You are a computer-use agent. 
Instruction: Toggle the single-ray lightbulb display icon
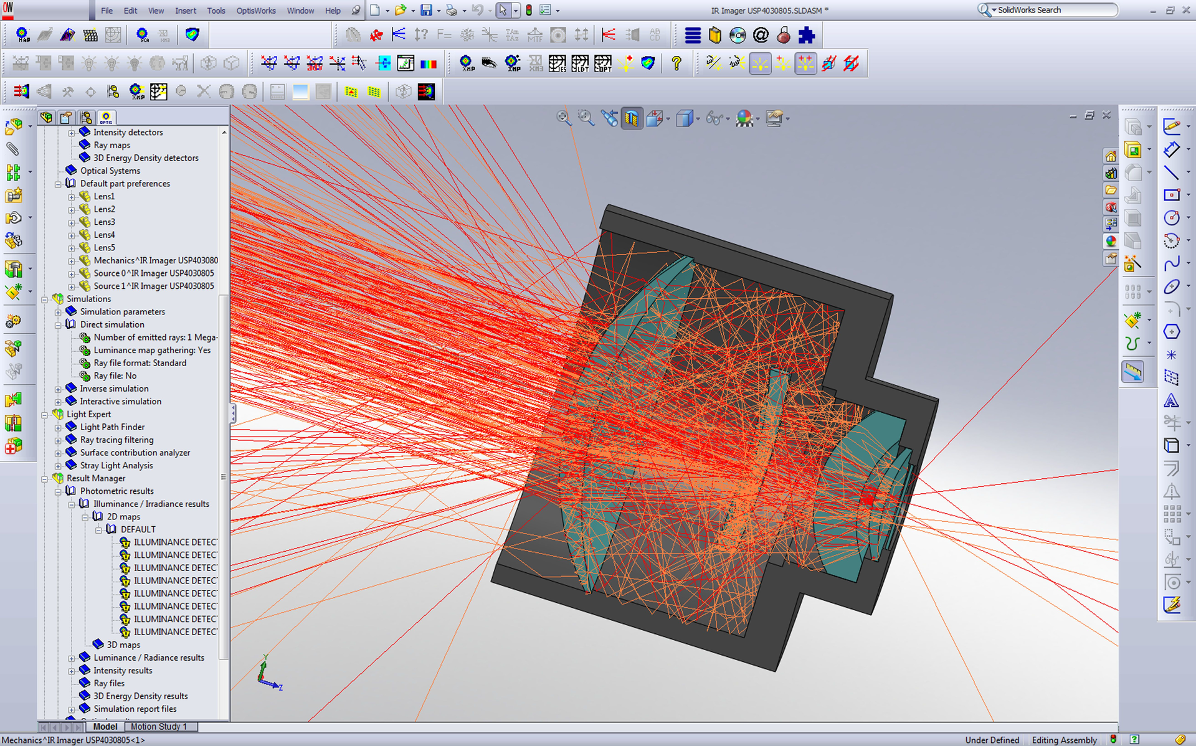pos(783,63)
